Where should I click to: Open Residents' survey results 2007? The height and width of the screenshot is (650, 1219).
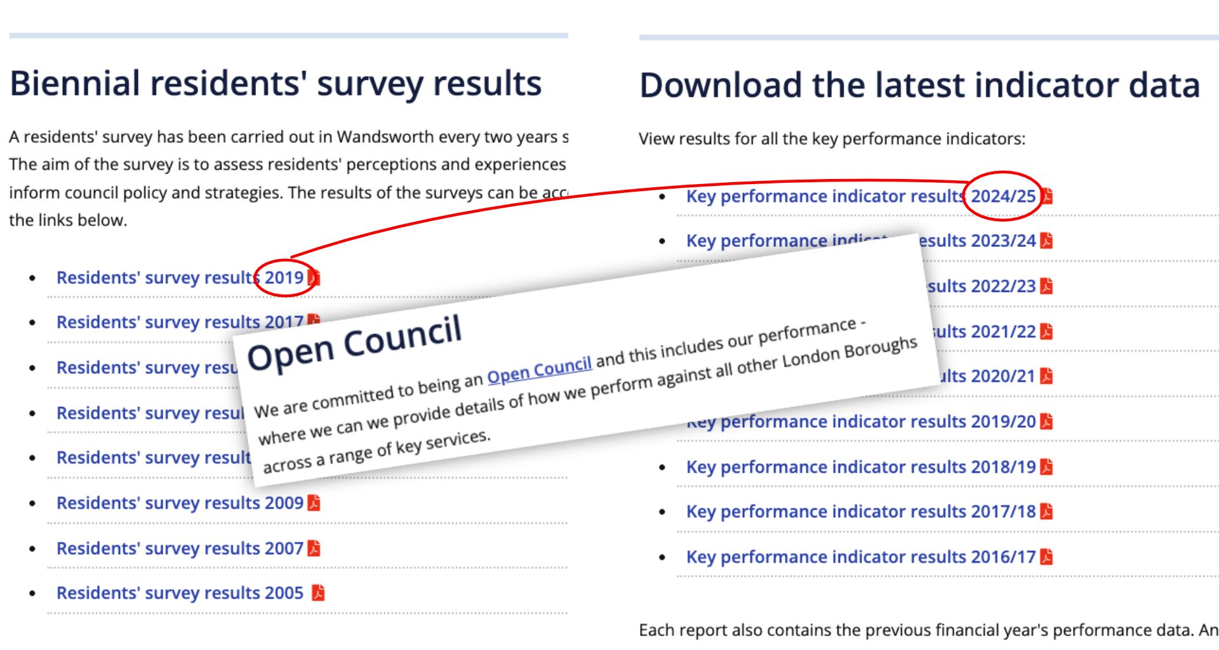180,548
